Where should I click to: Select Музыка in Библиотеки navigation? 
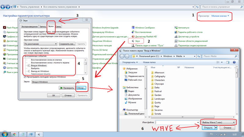pos(132,102)
